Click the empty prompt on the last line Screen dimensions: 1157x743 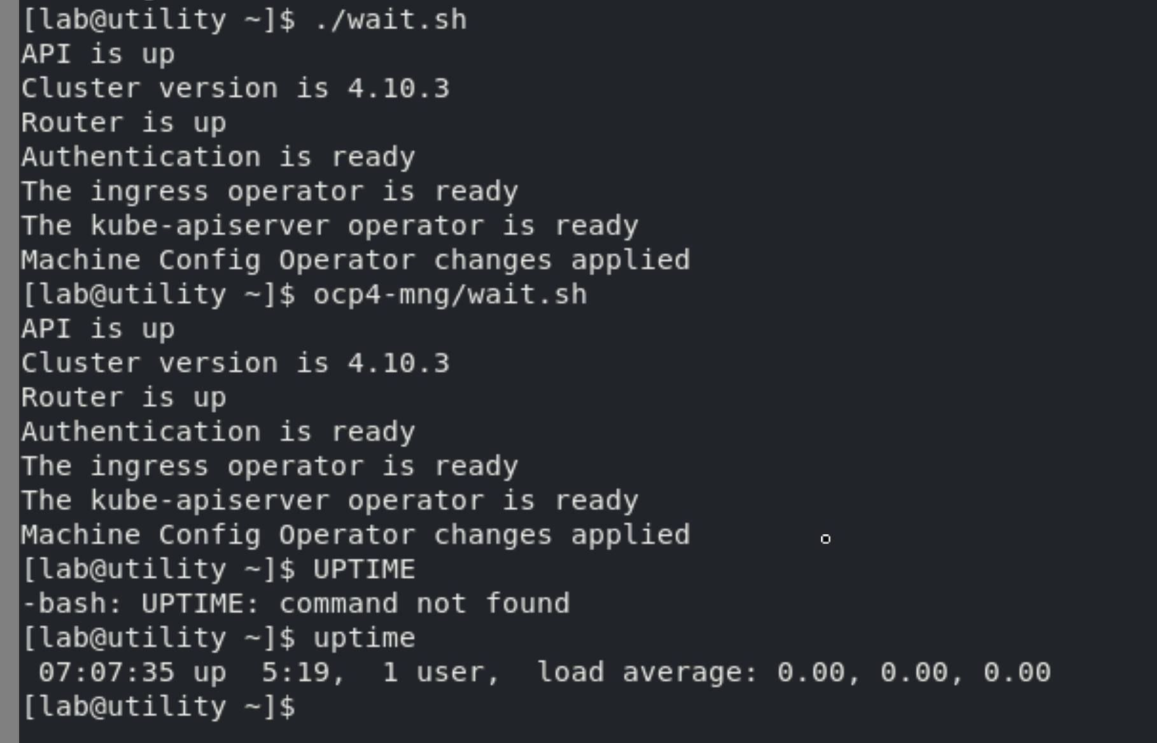point(158,707)
